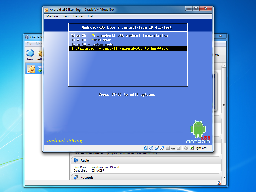The height and width of the screenshot is (192, 256).
Task: Click the optical CD/DVD status icon
Action: tap(151, 148)
